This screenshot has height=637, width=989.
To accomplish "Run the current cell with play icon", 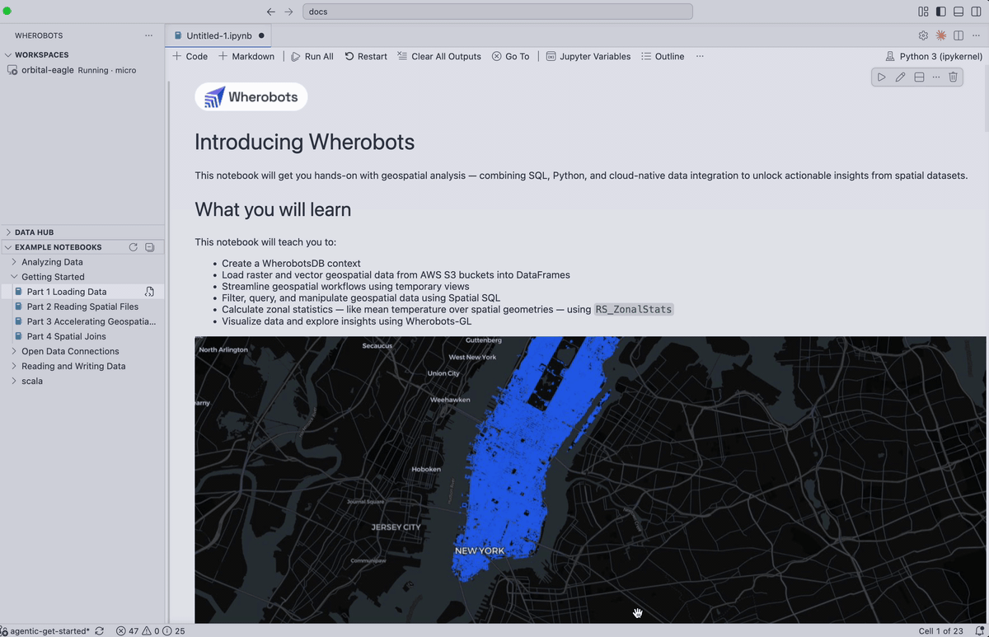I will [x=881, y=77].
